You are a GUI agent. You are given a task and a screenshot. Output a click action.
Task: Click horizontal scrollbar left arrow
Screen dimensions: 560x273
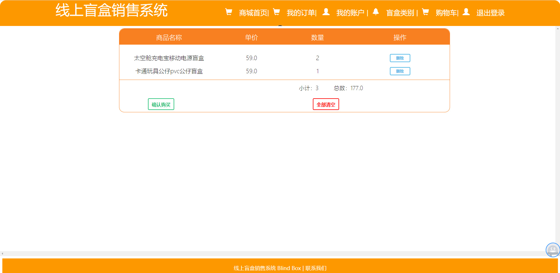[2, 254]
